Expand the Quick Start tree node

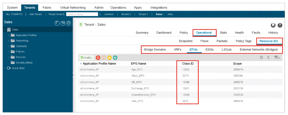[5, 68]
